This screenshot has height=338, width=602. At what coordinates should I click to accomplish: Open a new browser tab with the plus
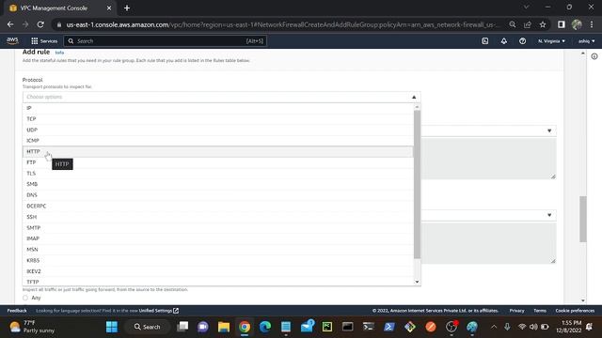pyautogui.click(x=127, y=8)
